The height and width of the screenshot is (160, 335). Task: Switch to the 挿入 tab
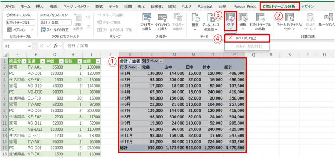(x=39, y=7)
